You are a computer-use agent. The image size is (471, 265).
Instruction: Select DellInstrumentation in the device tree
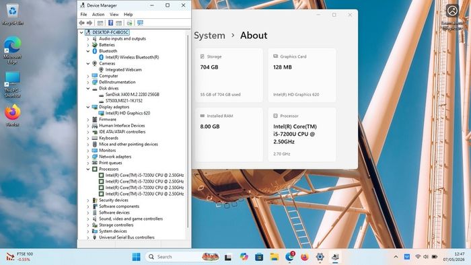[x=117, y=82]
